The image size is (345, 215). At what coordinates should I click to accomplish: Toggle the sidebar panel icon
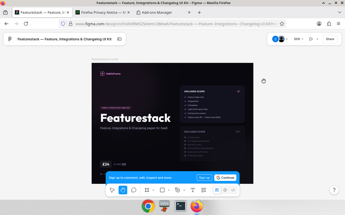[119, 39]
